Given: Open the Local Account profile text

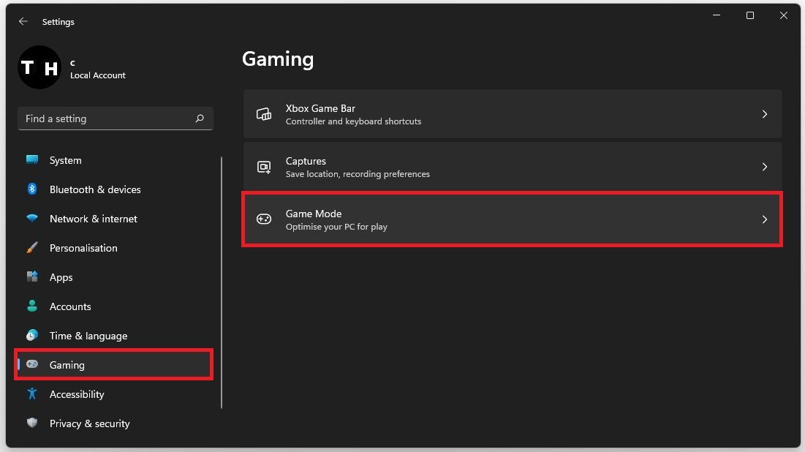Looking at the screenshot, I should [97, 75].
